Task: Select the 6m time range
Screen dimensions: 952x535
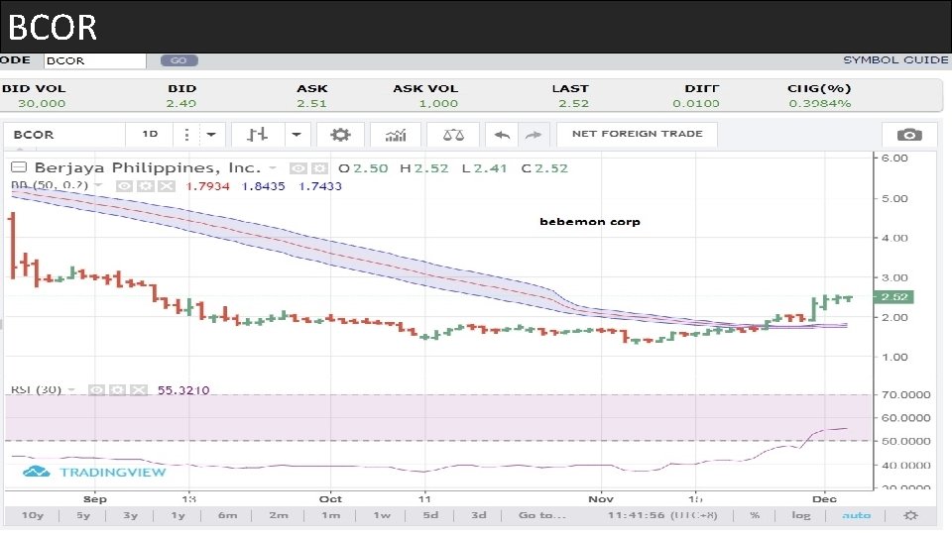Action: (x=228, y=515)
